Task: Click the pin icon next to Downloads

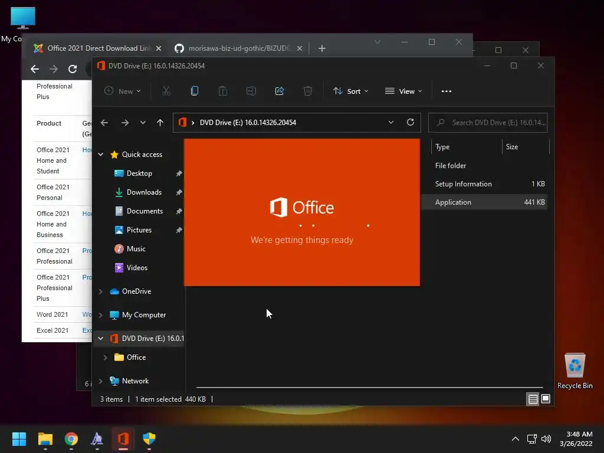Action: (179, 192)
